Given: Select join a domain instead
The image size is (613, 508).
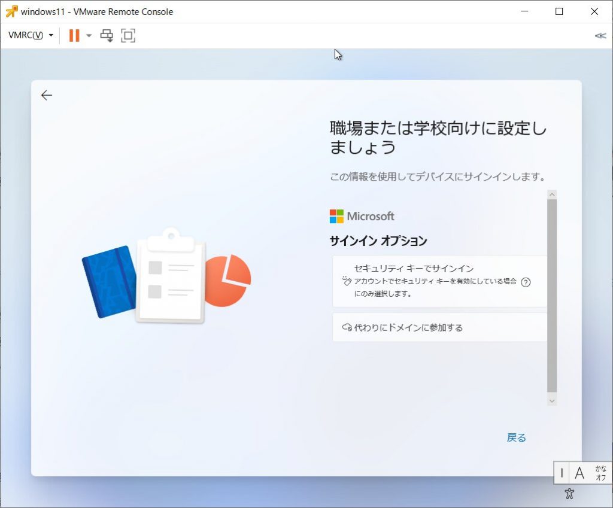Looking at the screenshot, I should tap(439, 327).
